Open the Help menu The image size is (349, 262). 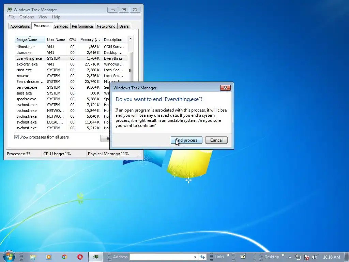coord(56,17)
